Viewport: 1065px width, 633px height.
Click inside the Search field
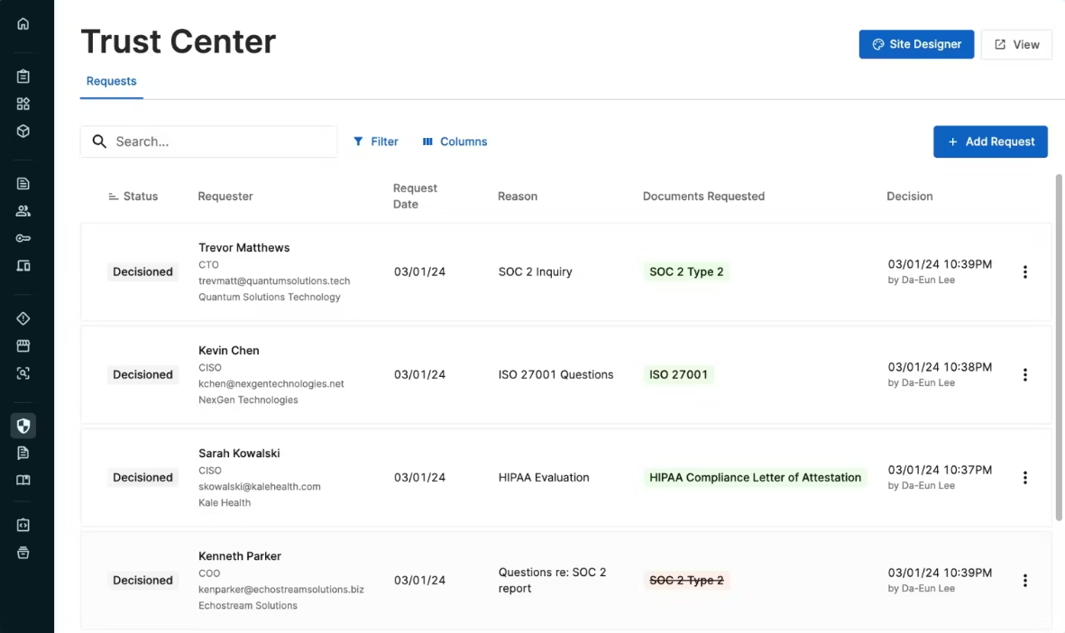[x=207, y=142]
